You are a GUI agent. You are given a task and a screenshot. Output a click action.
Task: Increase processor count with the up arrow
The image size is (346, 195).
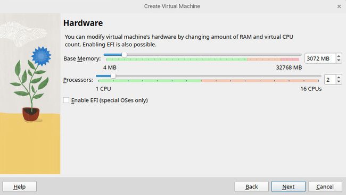tap(339, 78)
